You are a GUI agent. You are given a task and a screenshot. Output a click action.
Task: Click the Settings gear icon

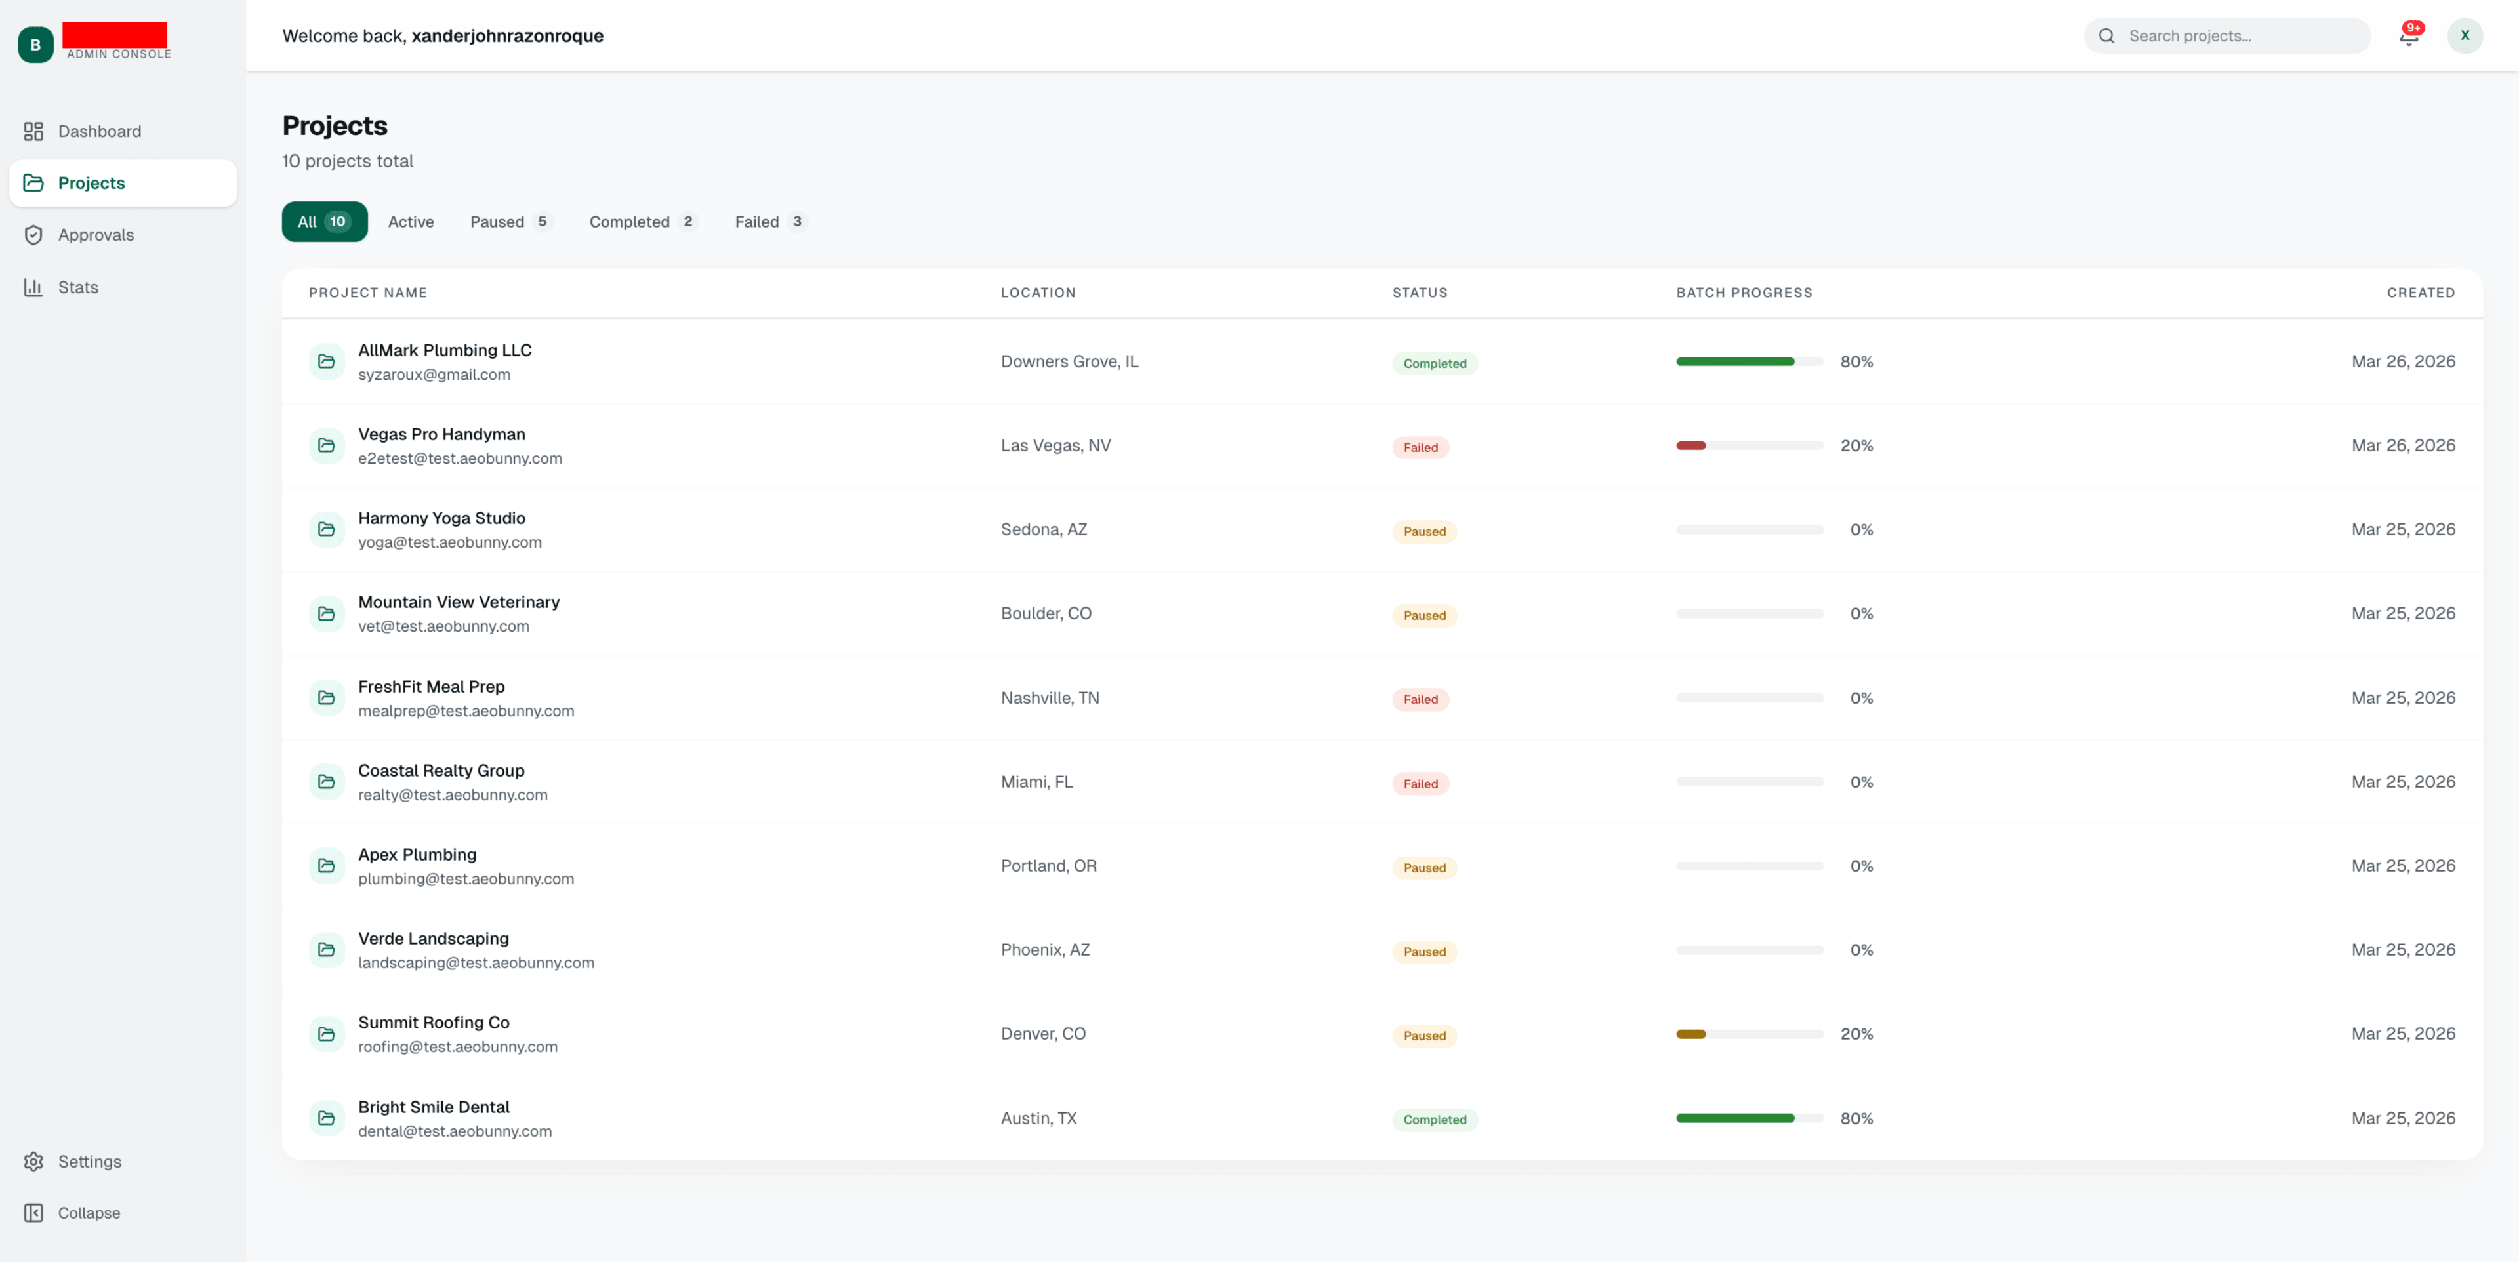click(x=33, y=1161)
